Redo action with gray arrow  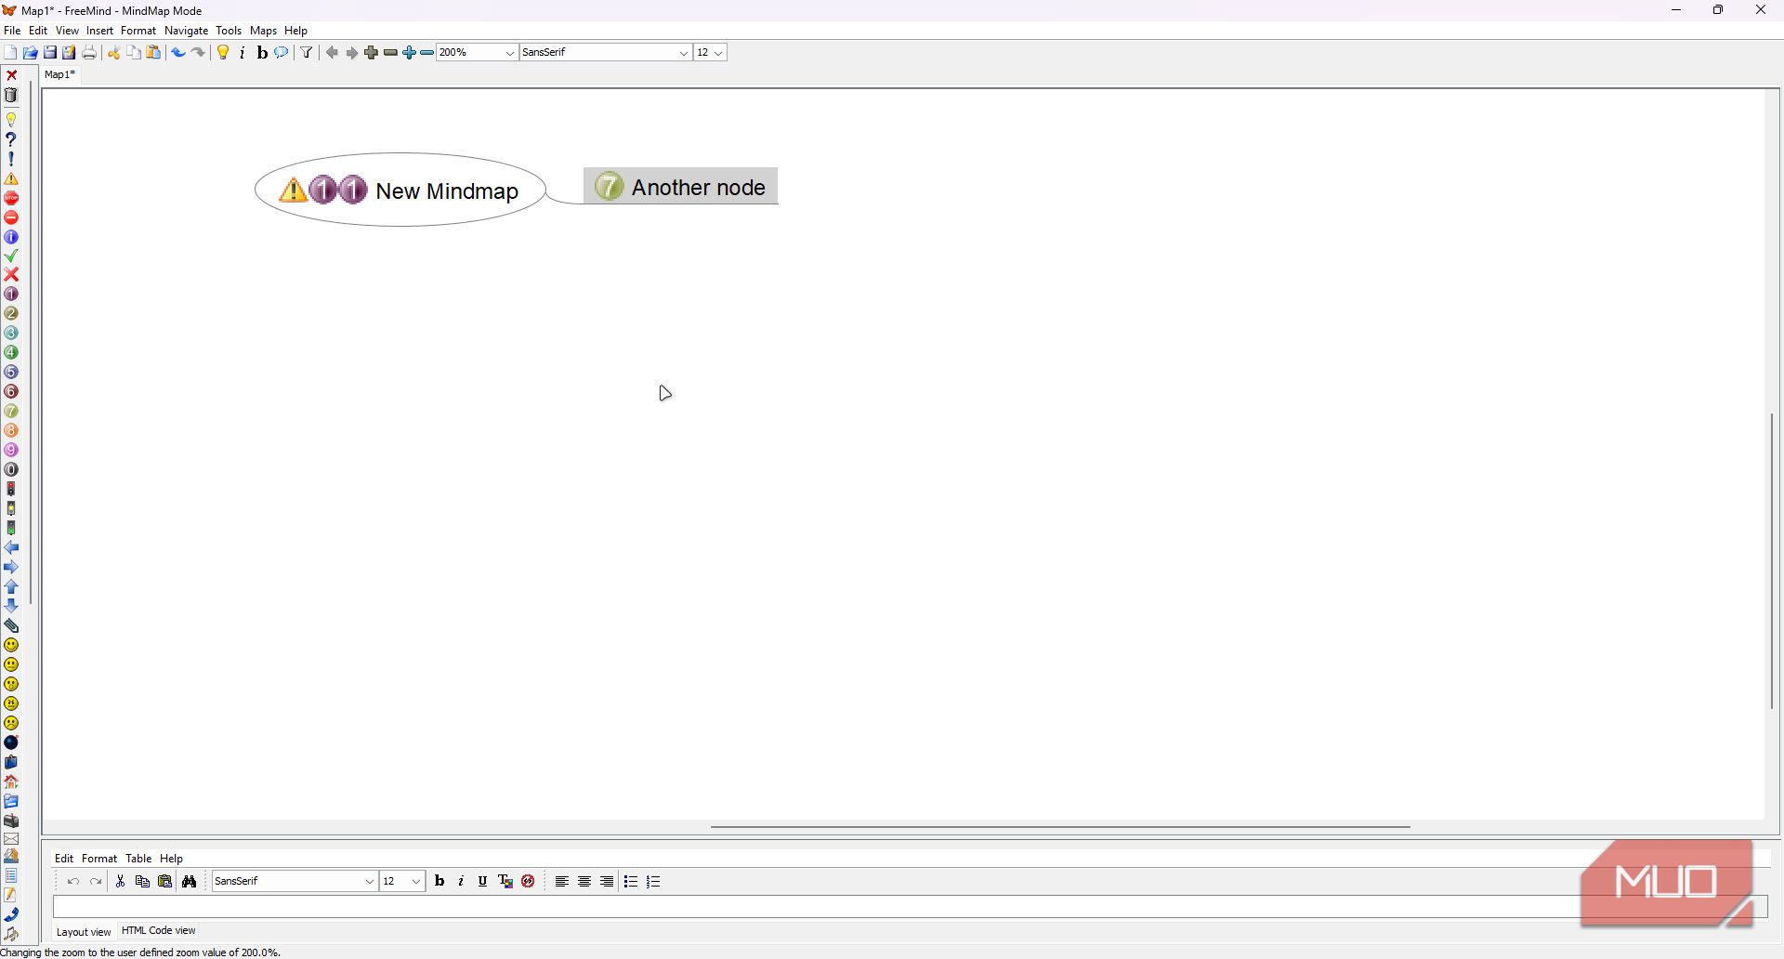pyautogui.click(x=198, y=53)
